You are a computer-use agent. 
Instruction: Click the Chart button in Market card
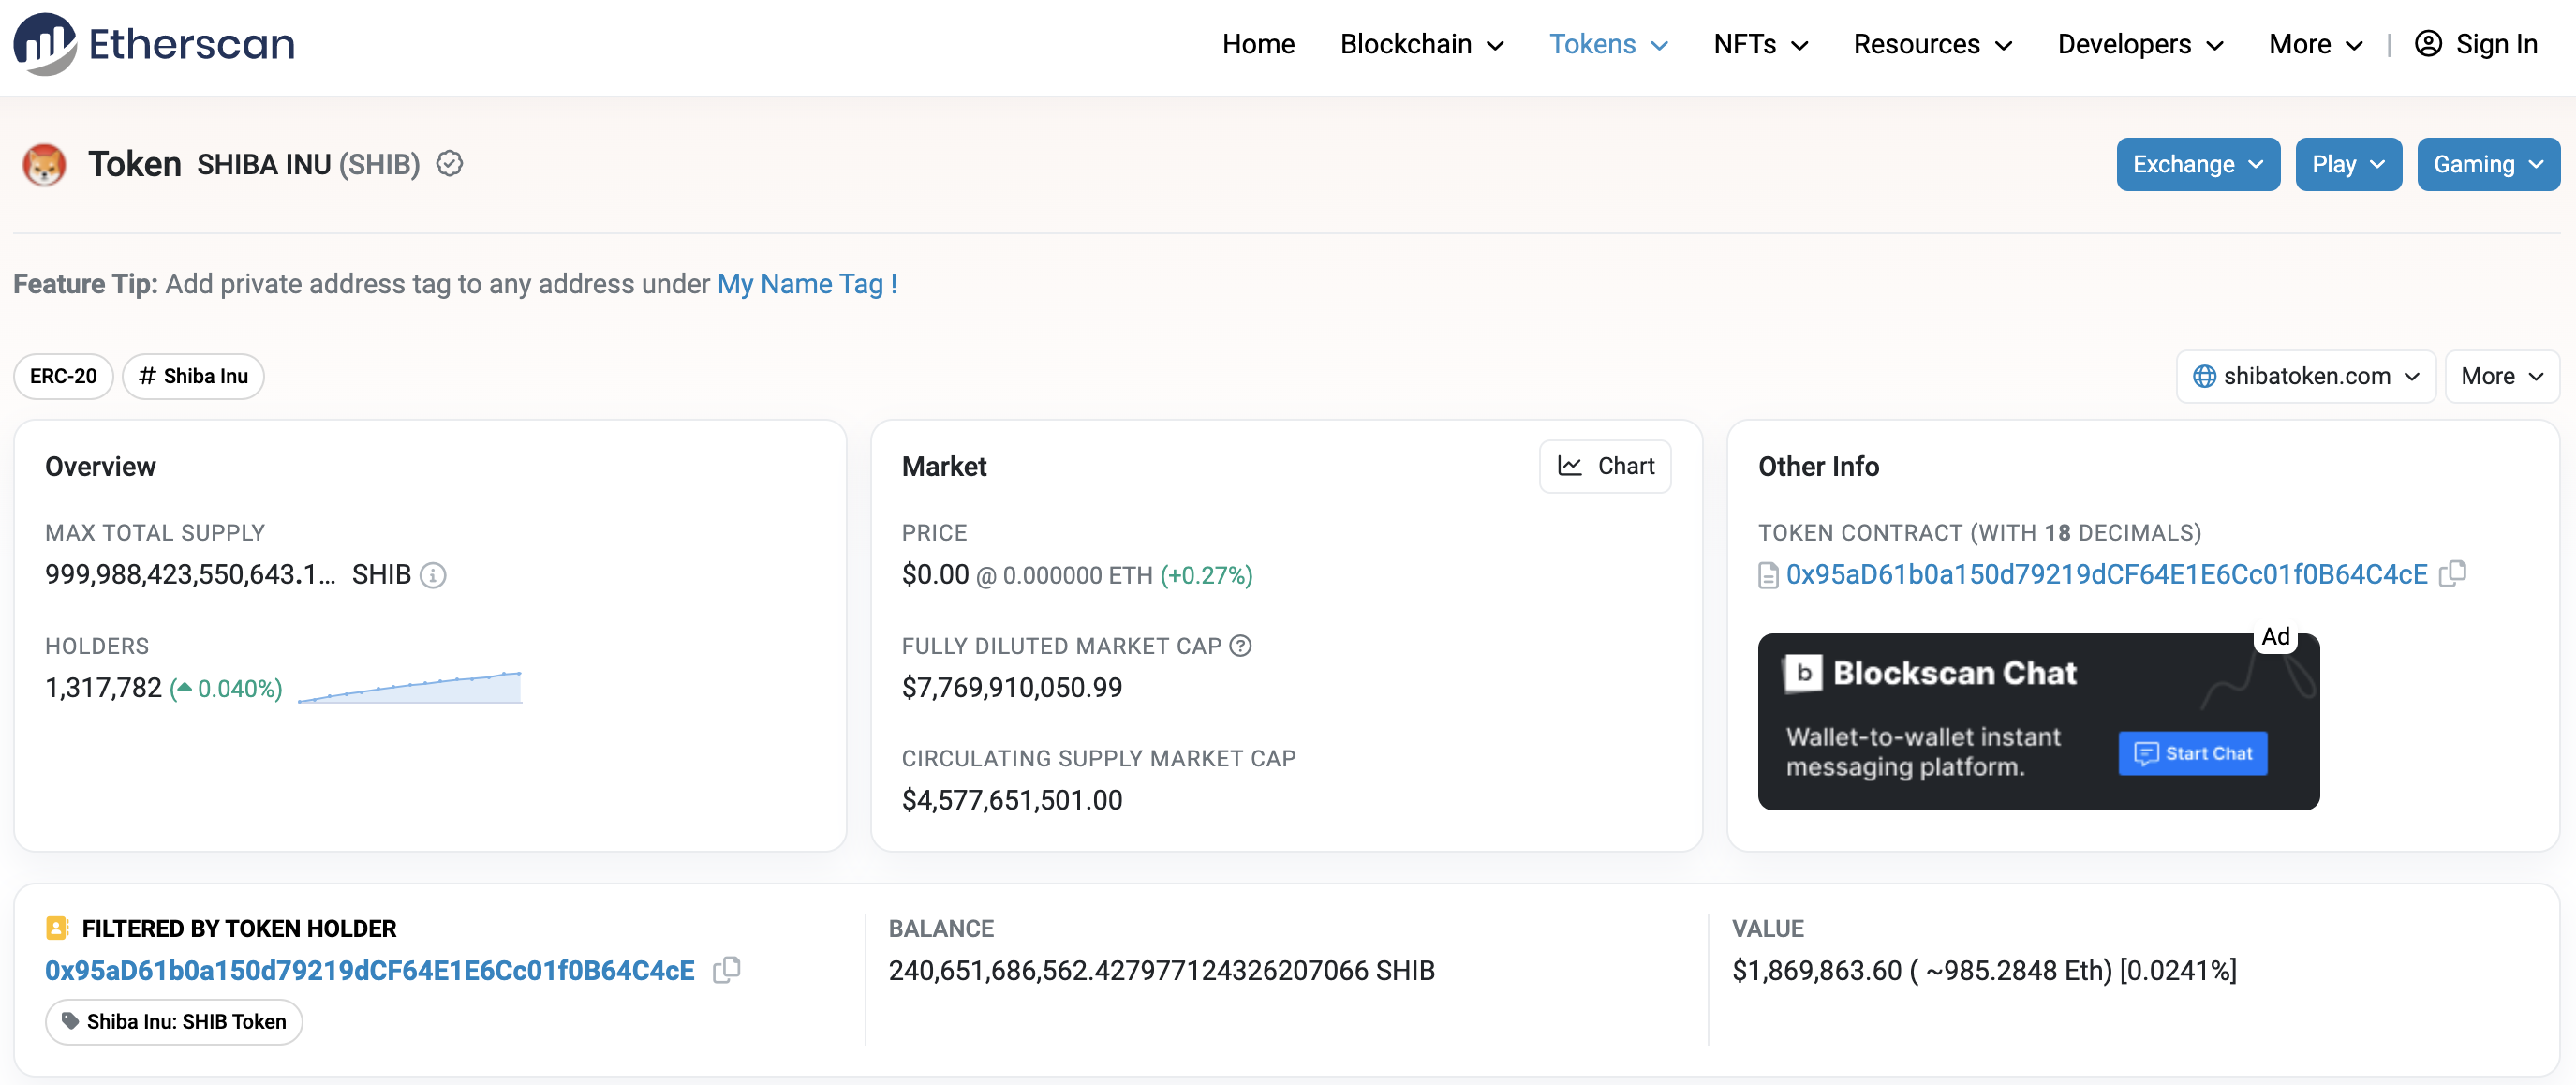(1605, 466)
